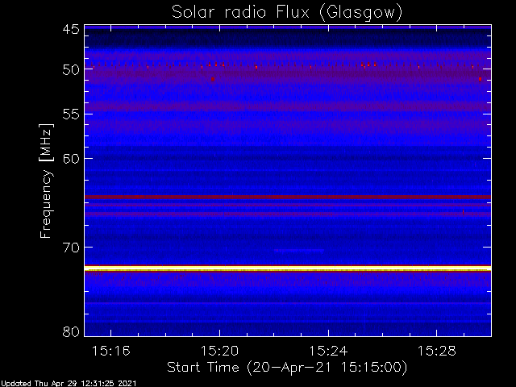Screen dimensions: 516x387
Task: Select the 15:24 time label
Action: coord(328,351)
